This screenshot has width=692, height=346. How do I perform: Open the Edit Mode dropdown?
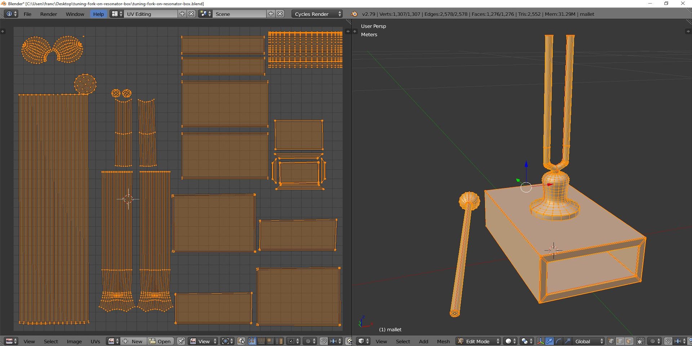[x=478, y=341]
